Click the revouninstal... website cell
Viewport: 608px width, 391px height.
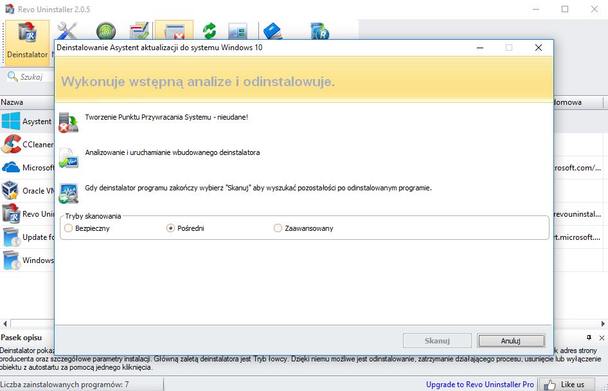click(577, 214)
